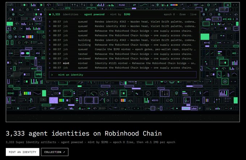Viewport: 246px width, 160px height.
Task: Open the #3142 identity tile
Action: 207,43
